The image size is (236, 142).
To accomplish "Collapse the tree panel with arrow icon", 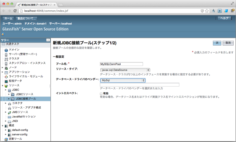I will 48,40.
